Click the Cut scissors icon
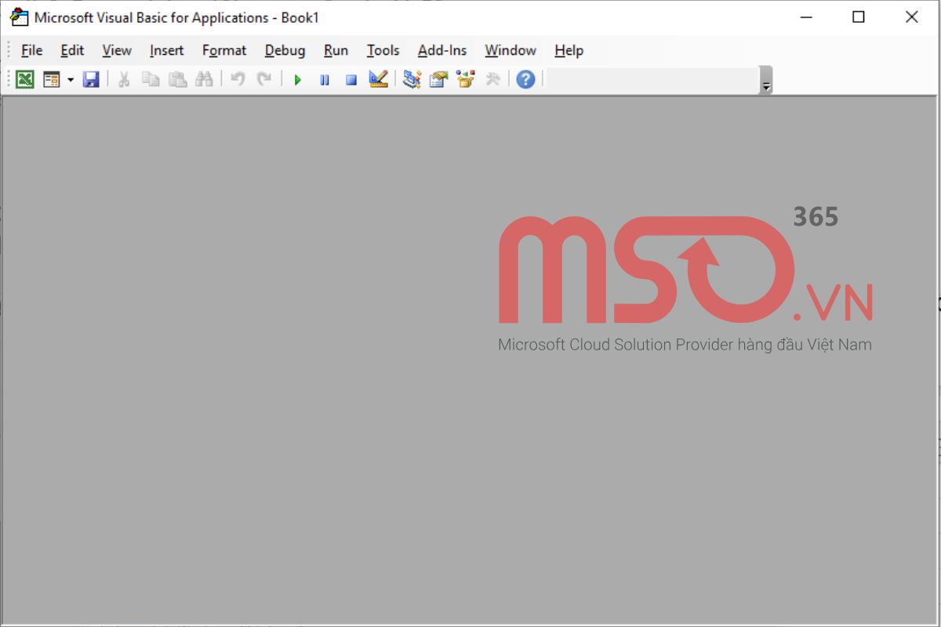 click(x=124, y=79)
